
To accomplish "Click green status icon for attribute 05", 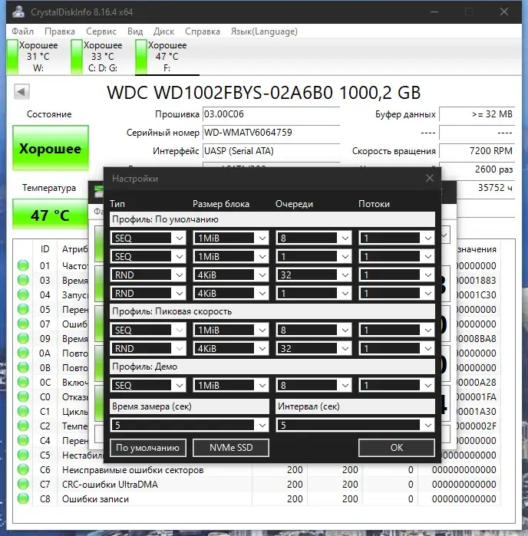I will coord(23,309).
